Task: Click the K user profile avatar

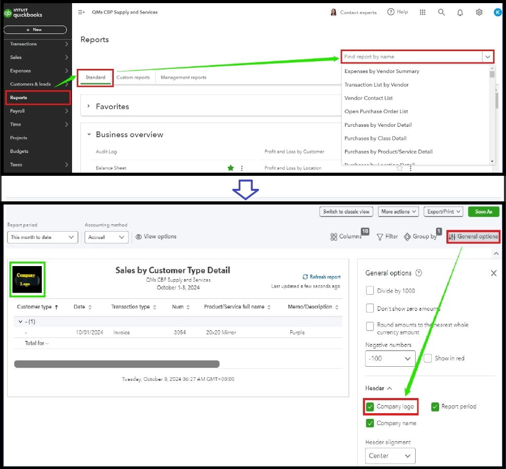Action: [x=498, y=12]
